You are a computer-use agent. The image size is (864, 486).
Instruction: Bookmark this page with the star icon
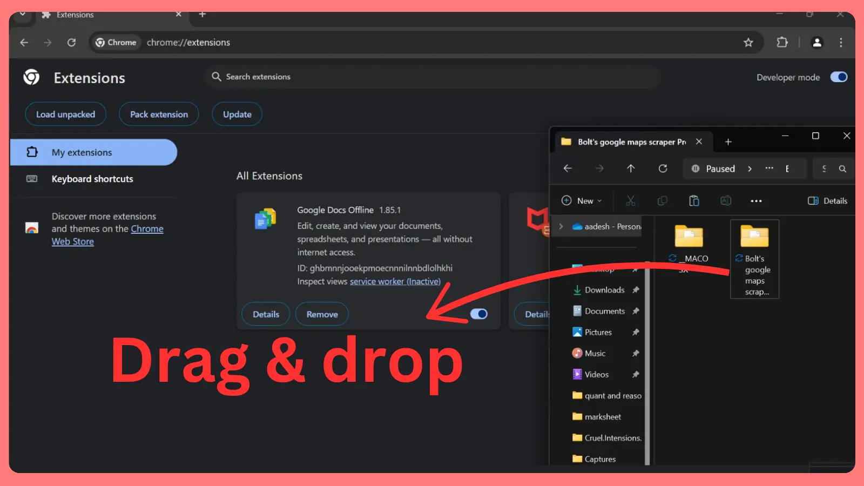[x=748, y=42]
